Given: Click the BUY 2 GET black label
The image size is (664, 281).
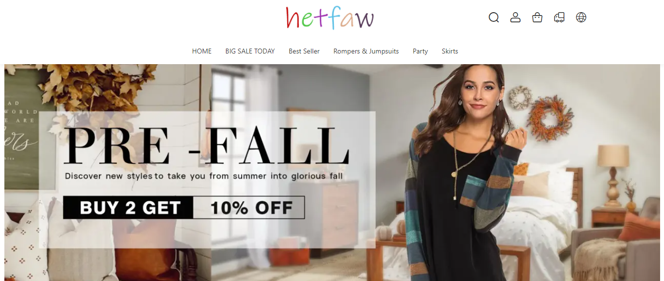Looking at the screenshot, I should point(128,208).
